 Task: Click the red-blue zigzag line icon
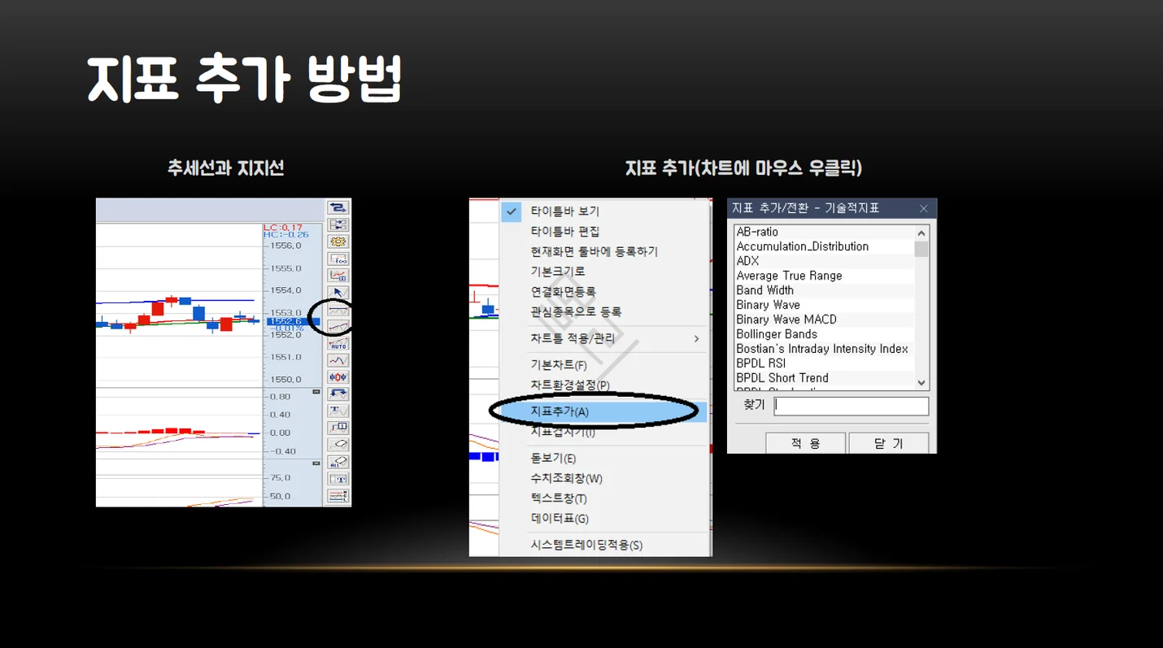(338, 359)
